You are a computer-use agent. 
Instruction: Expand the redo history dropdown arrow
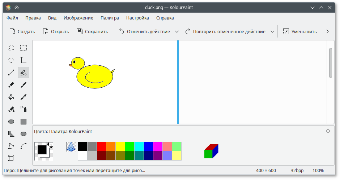[272, 32]
